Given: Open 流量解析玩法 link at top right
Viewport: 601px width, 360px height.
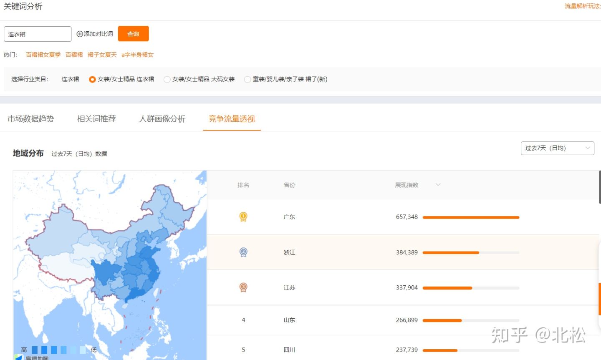Looking at the screenshot, I should coord(583,6).
